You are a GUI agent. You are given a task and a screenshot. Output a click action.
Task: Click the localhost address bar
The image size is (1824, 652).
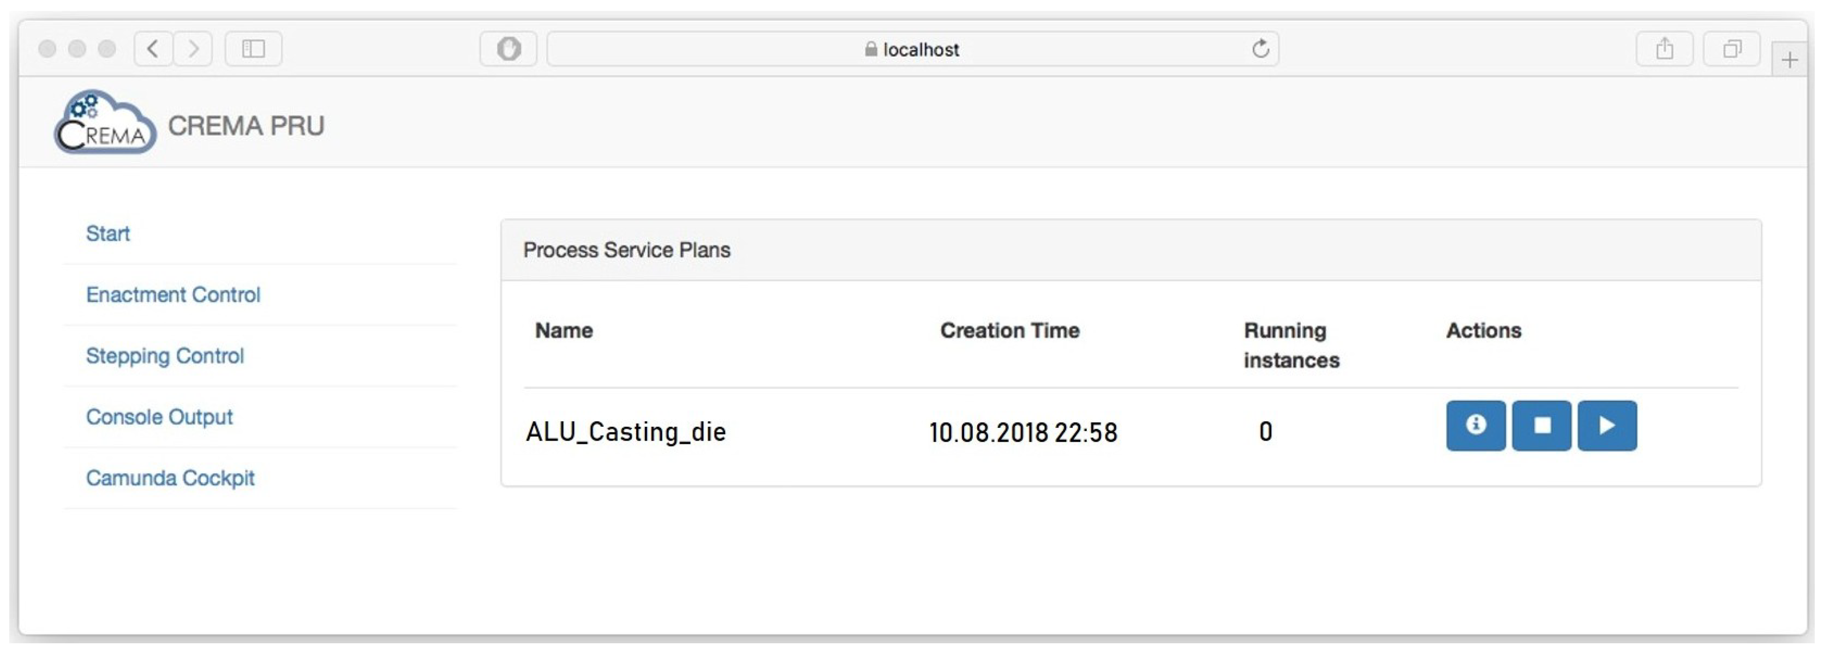click(912, 49)
